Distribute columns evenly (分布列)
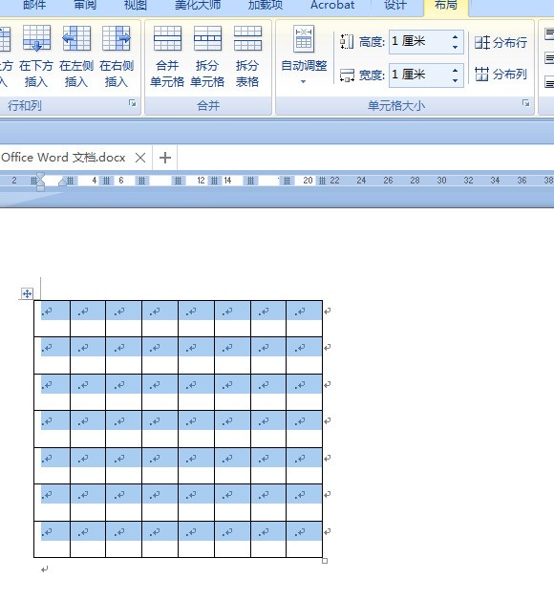This screenshot has width=554, height=601. (x=501, y=74)
